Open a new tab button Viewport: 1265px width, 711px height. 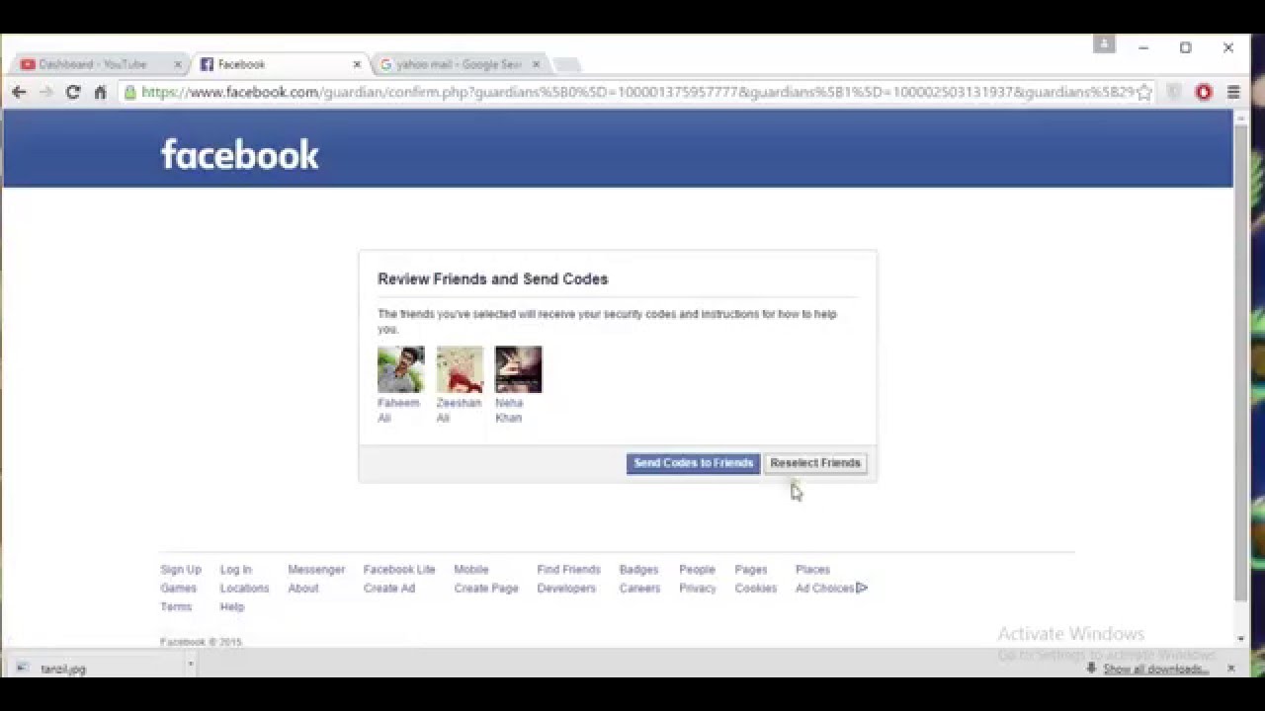[566, 65]
